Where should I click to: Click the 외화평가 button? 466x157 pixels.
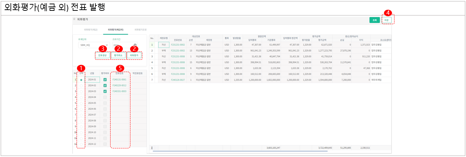[134, 56]
